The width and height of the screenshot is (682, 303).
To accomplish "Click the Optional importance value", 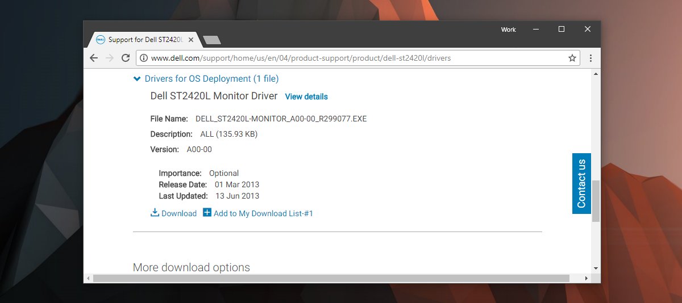I will pyautogui.click(x=224, y=174).
